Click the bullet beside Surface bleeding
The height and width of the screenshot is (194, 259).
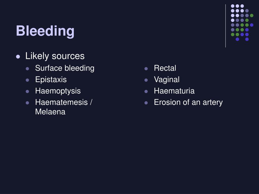point(27,69)
